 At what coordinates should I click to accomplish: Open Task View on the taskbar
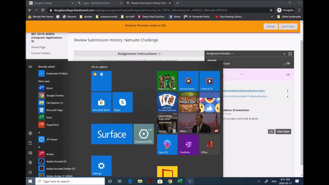pyautogui.click(x=120, y=181)
